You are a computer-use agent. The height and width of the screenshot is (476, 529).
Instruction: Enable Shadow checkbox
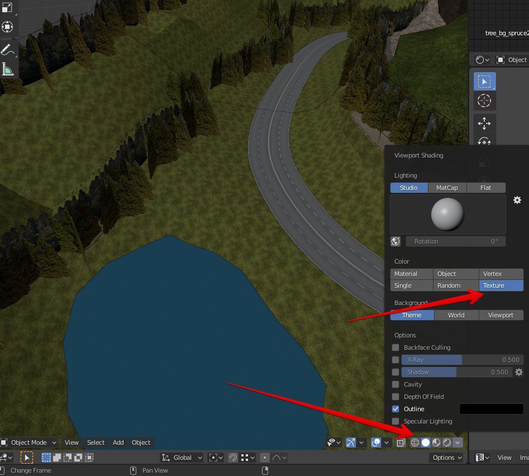coord(395,372)
